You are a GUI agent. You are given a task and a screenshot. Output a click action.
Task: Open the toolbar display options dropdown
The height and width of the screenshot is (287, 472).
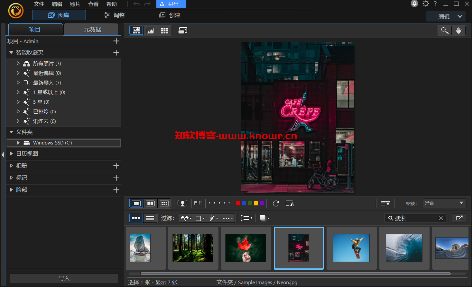pyautogui.click(x=385, y=204)
